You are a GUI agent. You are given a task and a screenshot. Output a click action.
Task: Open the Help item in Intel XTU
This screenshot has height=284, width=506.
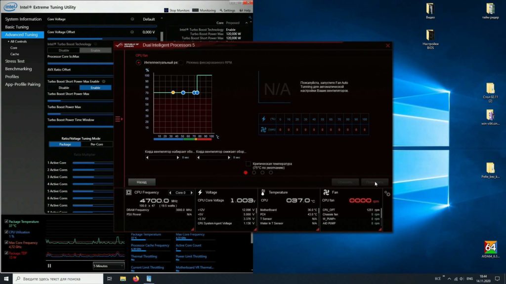point(245,10)
